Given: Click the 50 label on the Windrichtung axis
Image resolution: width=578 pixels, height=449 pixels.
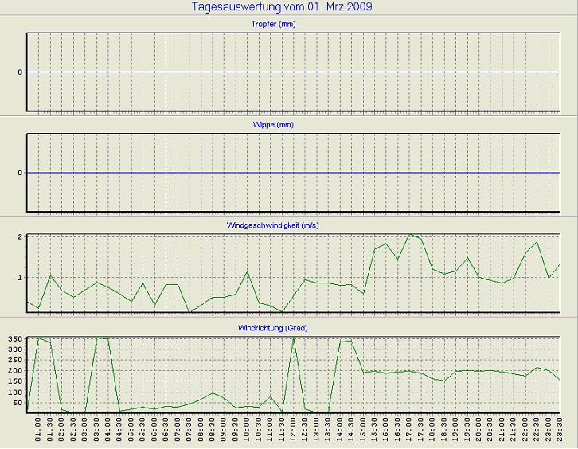Looking at the screenshot, I should 16,403.
